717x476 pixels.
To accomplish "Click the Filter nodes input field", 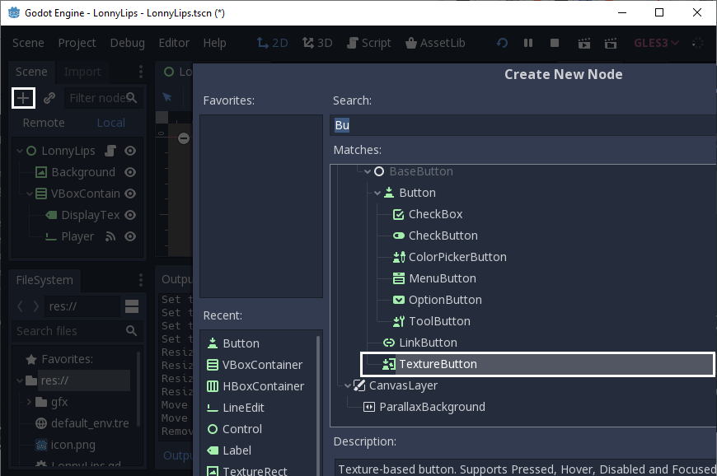I will [x=103, y=98].
